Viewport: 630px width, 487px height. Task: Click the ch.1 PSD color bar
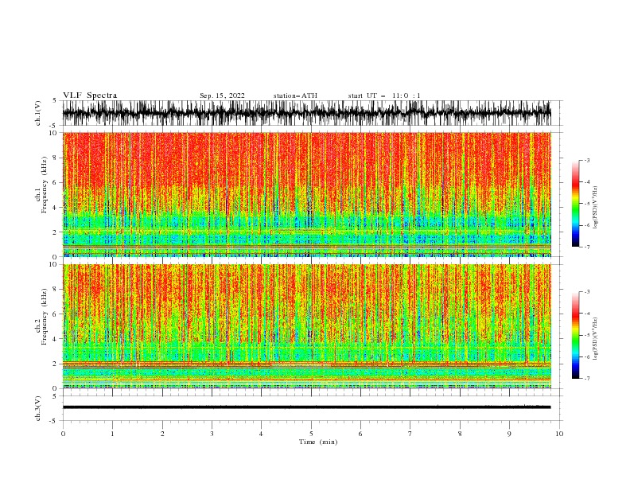[575, 204]
